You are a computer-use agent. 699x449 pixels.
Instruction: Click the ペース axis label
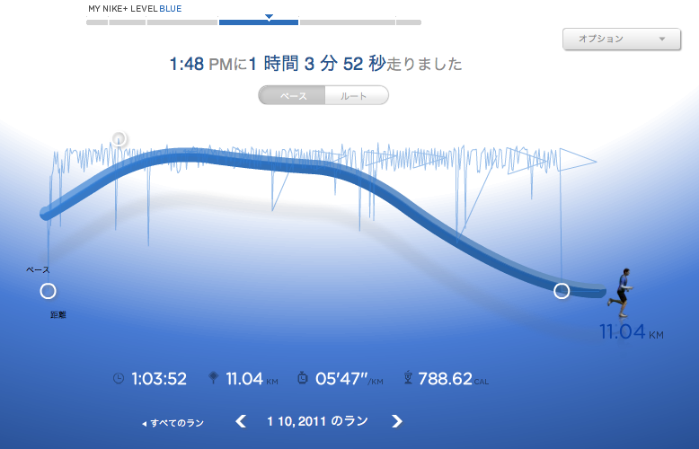38,270
